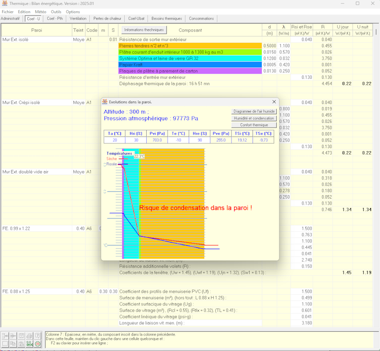
Task: Open help with the question mark icon
Action: 37,336
